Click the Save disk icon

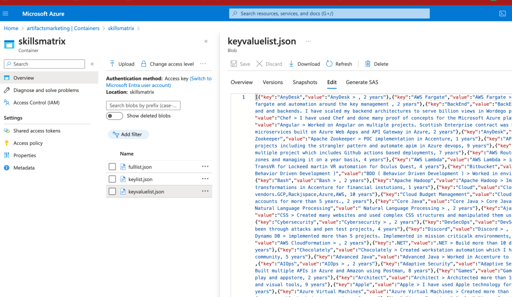[234, 63]
